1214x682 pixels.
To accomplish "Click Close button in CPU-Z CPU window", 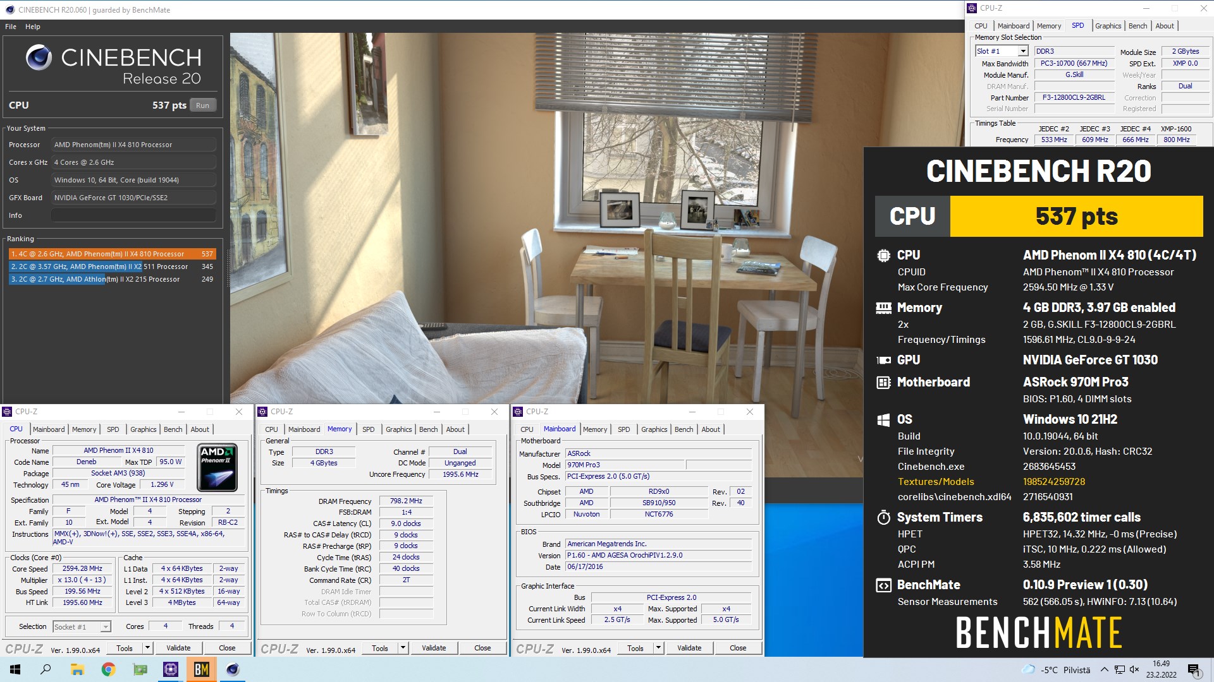I will tap(227, 648).
